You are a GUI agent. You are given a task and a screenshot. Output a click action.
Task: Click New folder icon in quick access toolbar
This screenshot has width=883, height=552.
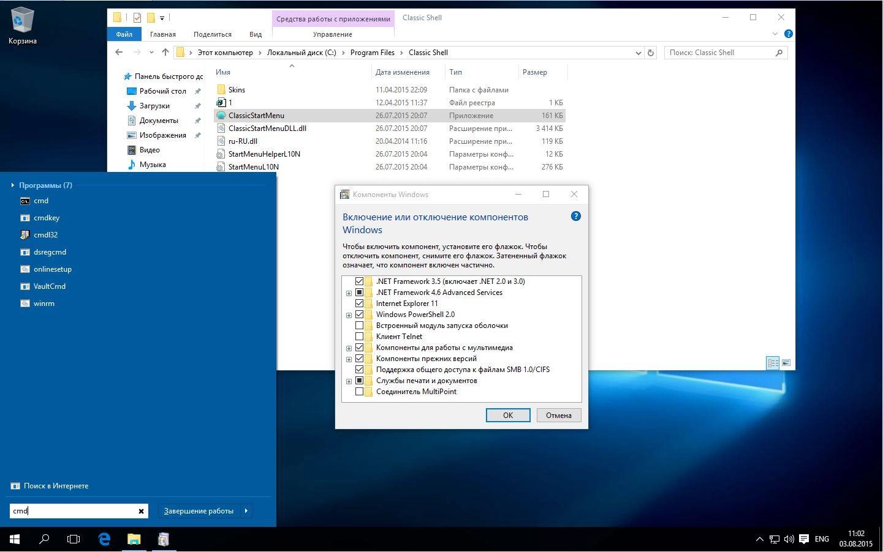pos(151,18)
